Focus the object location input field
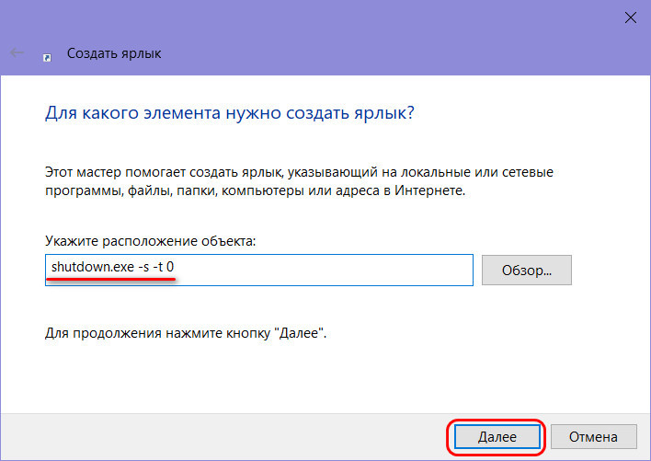651x461 pixels. click(259, 270)
